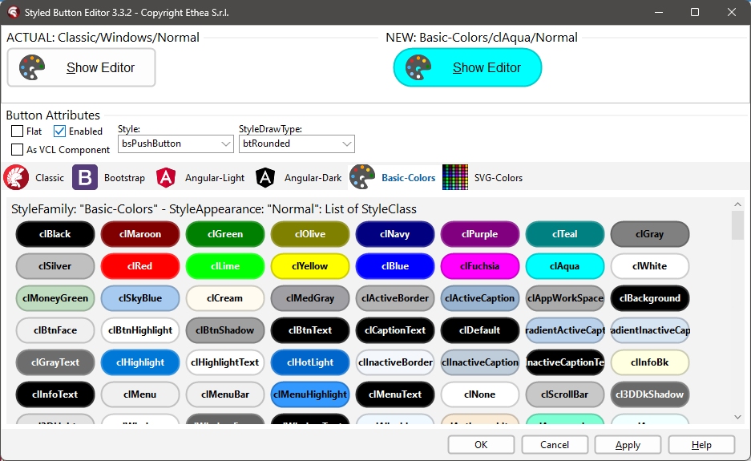Image resolution: width=751 pixels, height=461 pixels.
Task: Click the OK button
Action: click(482, 445)
